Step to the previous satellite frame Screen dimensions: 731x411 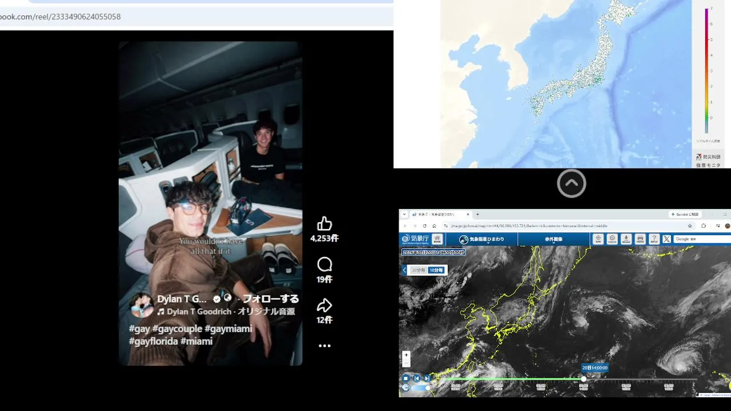pyautogui.click(x=417, y=378)
